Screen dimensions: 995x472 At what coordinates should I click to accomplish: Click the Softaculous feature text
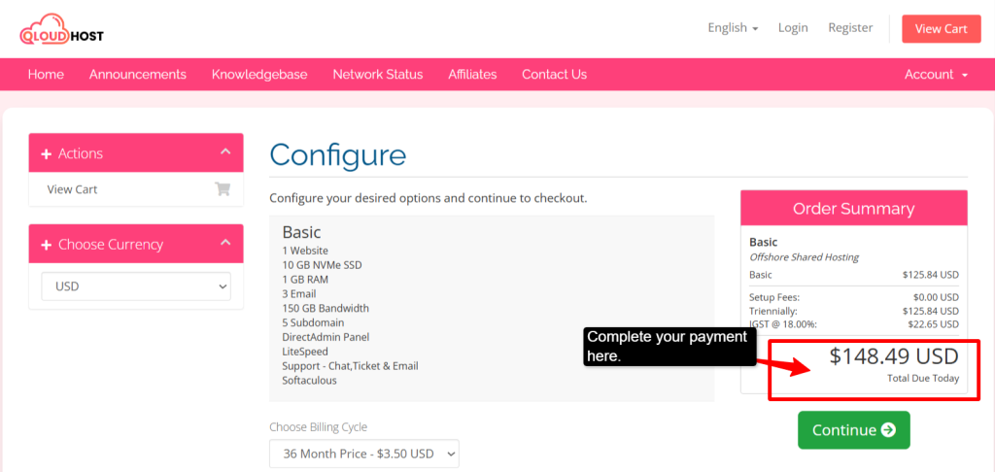310,381
